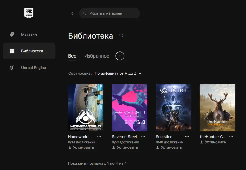Open Soulstice three-dot options menu

click(187, 137)
